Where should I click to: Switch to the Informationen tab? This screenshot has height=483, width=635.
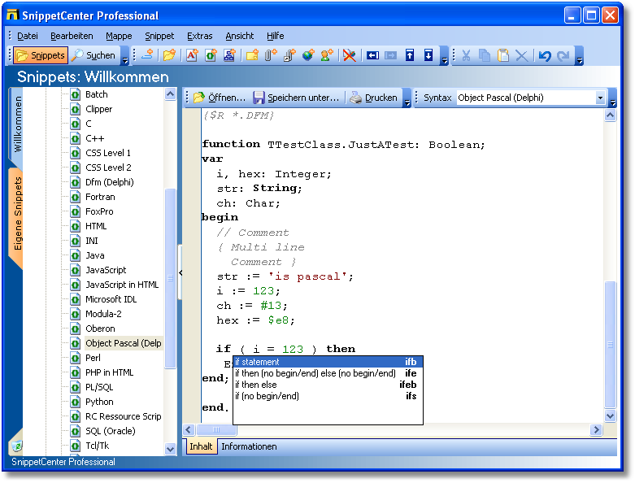[x=249, y=446]
